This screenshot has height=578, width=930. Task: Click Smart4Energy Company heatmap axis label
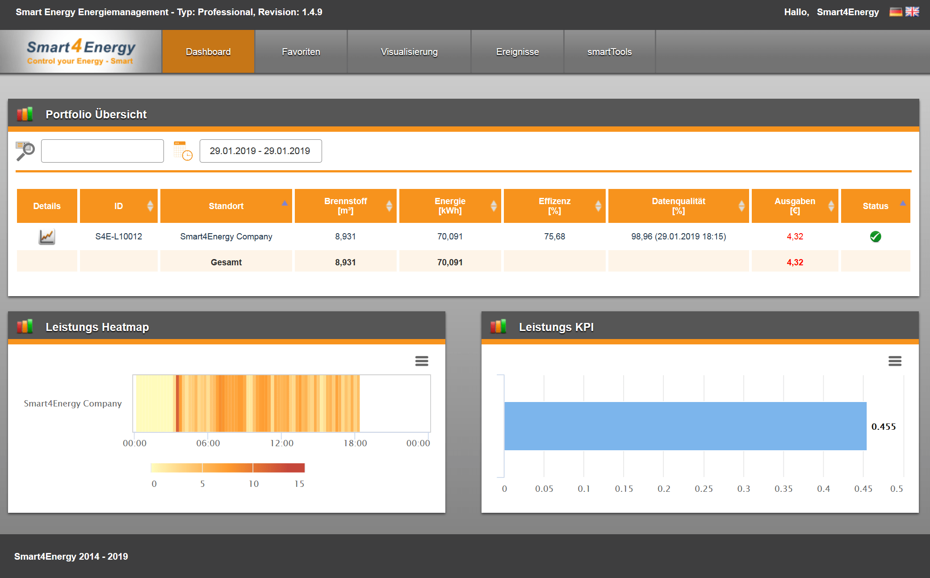tap(72, 403)
